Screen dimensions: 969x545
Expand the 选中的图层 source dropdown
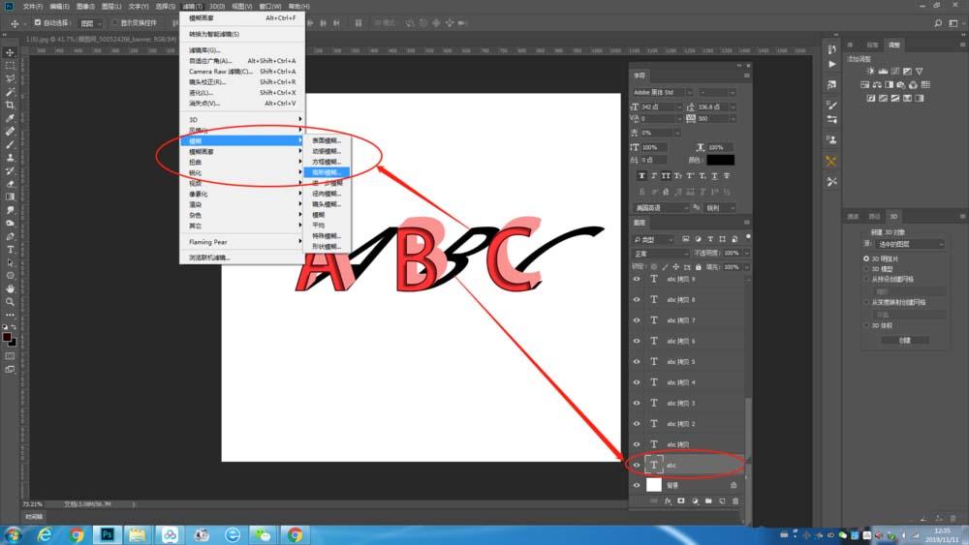click(x=908, y=244)
